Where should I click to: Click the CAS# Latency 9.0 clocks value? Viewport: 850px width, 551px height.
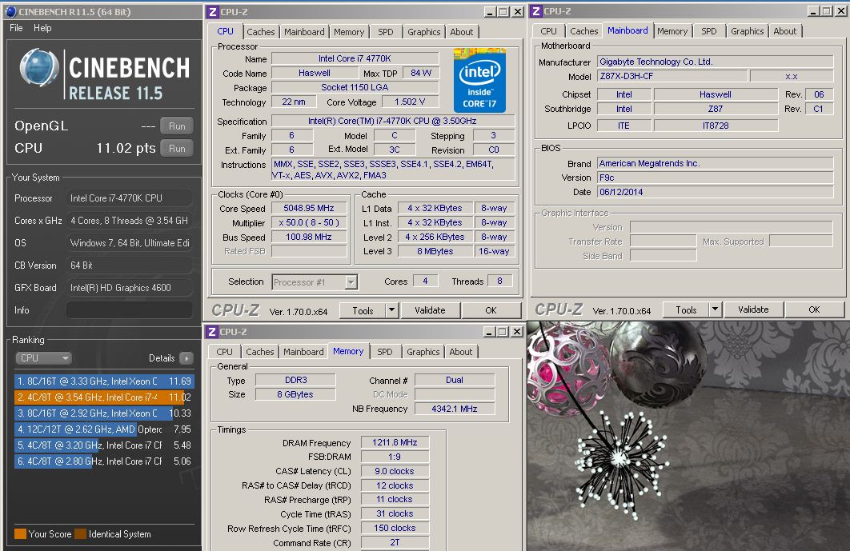(x=395, y=471)
